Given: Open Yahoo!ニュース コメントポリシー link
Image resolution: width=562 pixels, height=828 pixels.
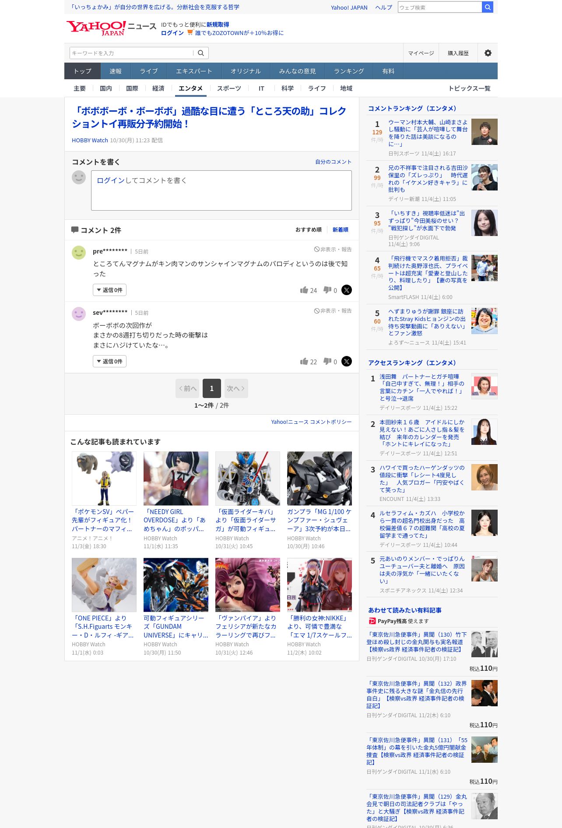Looking at the screenshot, I should (311, 422).
